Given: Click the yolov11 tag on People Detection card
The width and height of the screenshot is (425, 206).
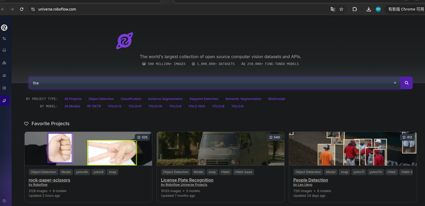Looking at the screenshot, I should (x=359, y=172).
